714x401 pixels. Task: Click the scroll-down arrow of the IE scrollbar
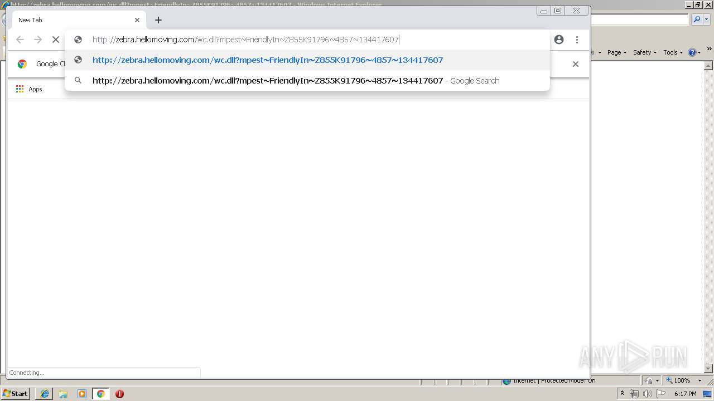[709, 368]
